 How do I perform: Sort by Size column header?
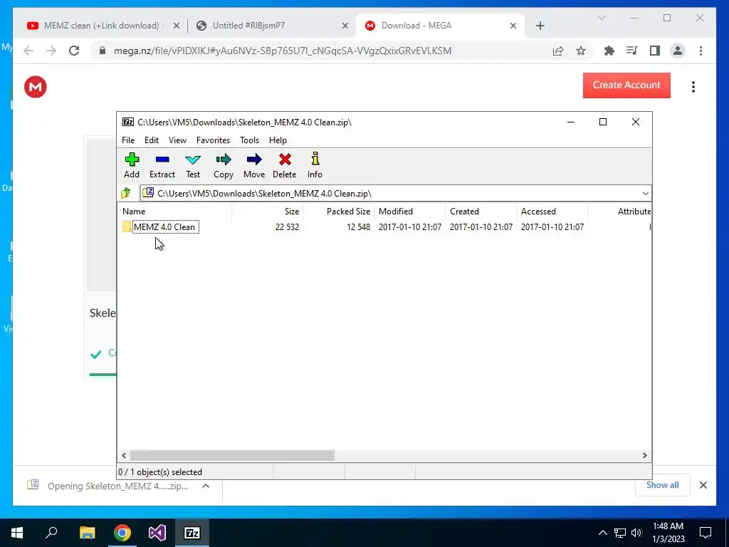[x=267, y=211]
